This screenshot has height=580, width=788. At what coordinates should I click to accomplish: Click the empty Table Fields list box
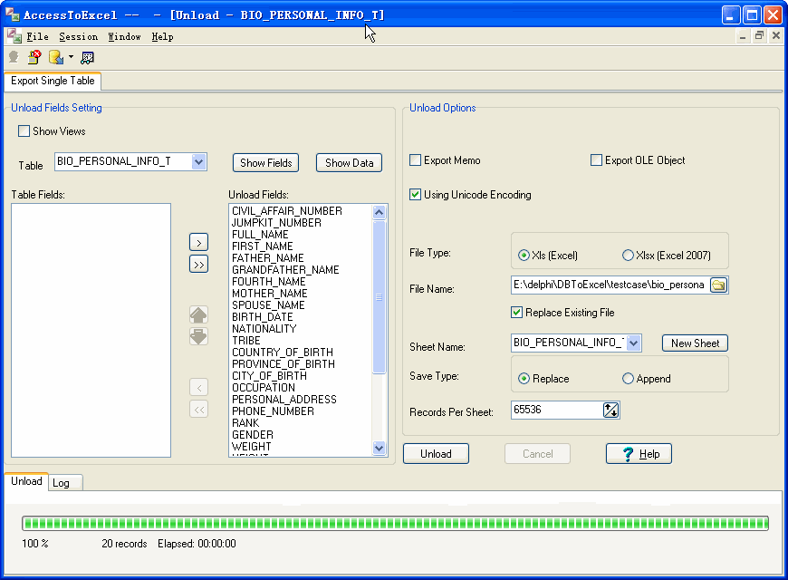point(91,331)
